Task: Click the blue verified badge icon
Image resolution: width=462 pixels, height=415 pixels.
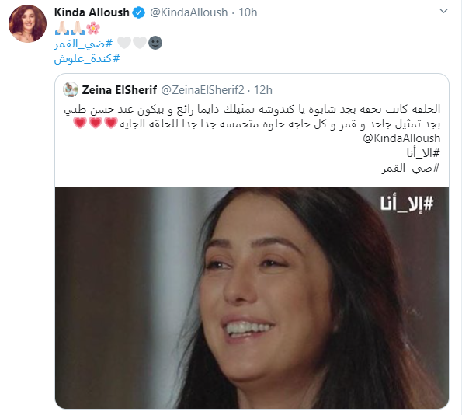Action: (x=139, y=12)
